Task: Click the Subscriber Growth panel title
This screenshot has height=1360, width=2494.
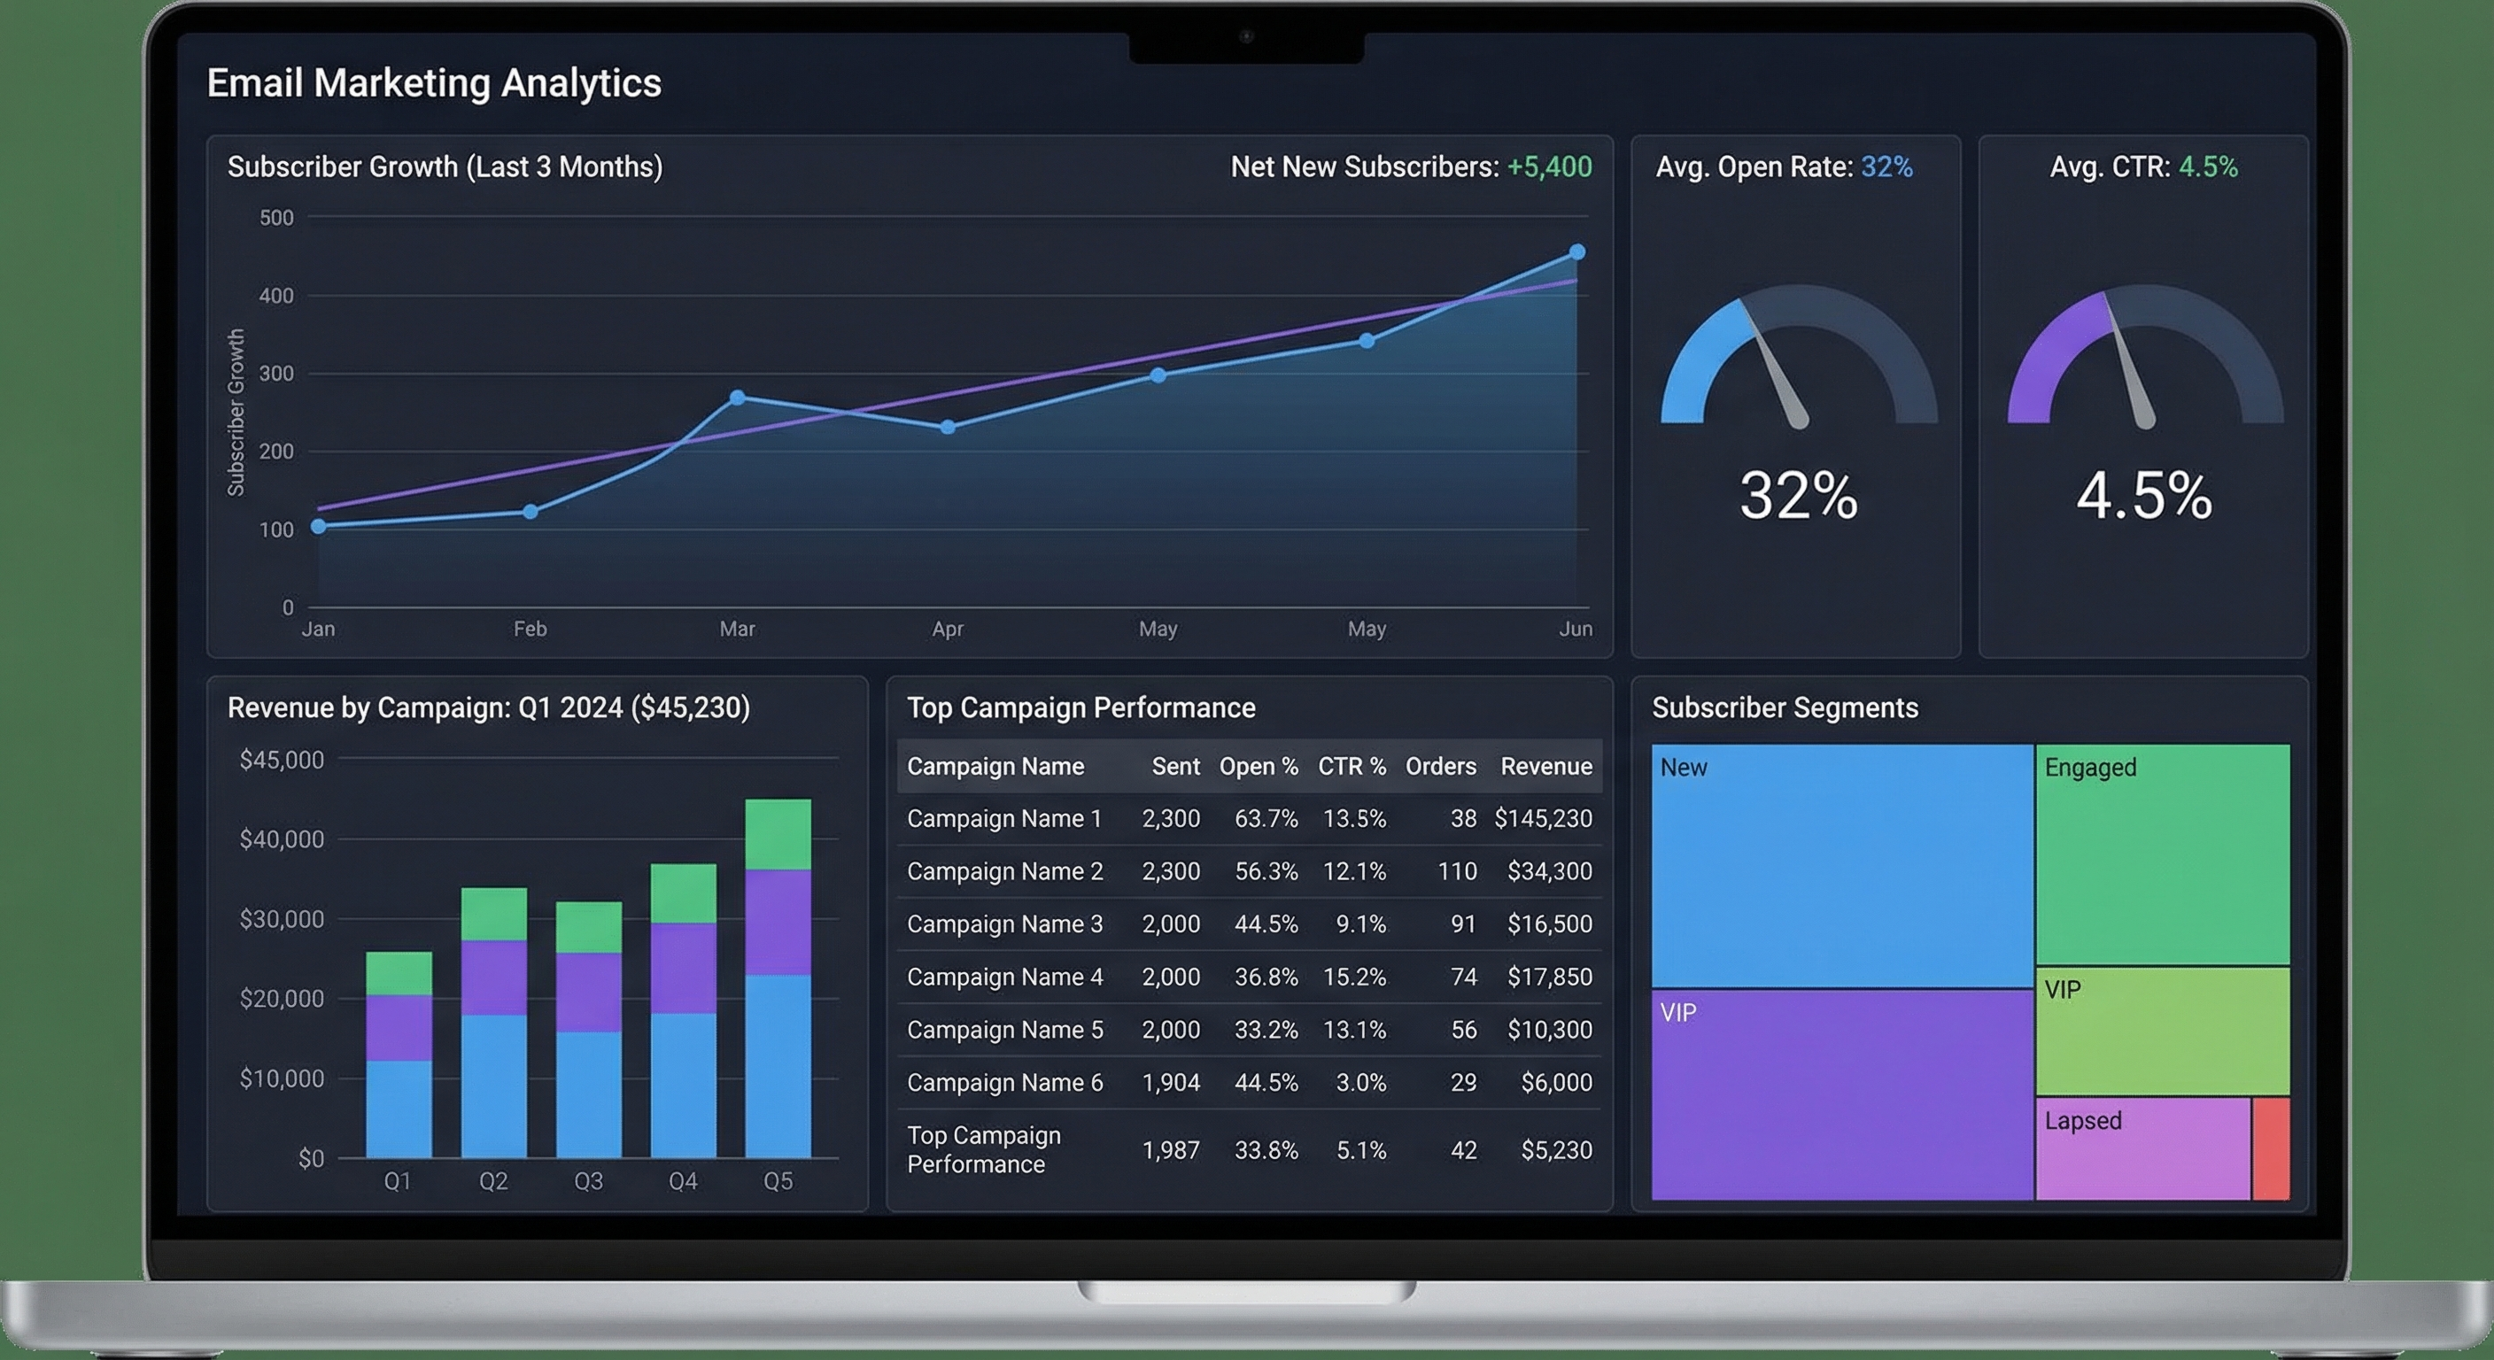Action: (445, 166)
